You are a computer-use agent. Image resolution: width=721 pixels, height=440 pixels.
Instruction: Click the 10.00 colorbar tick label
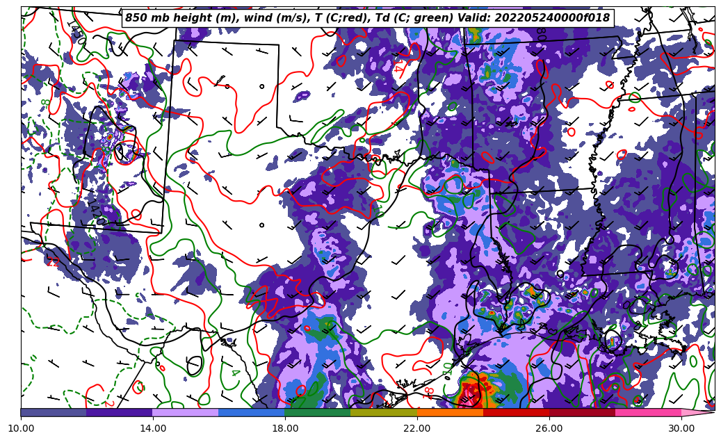(21, 428)
